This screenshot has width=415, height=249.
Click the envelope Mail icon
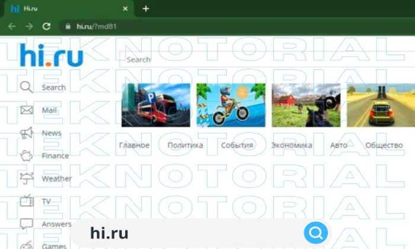click(x=27, y=110)
